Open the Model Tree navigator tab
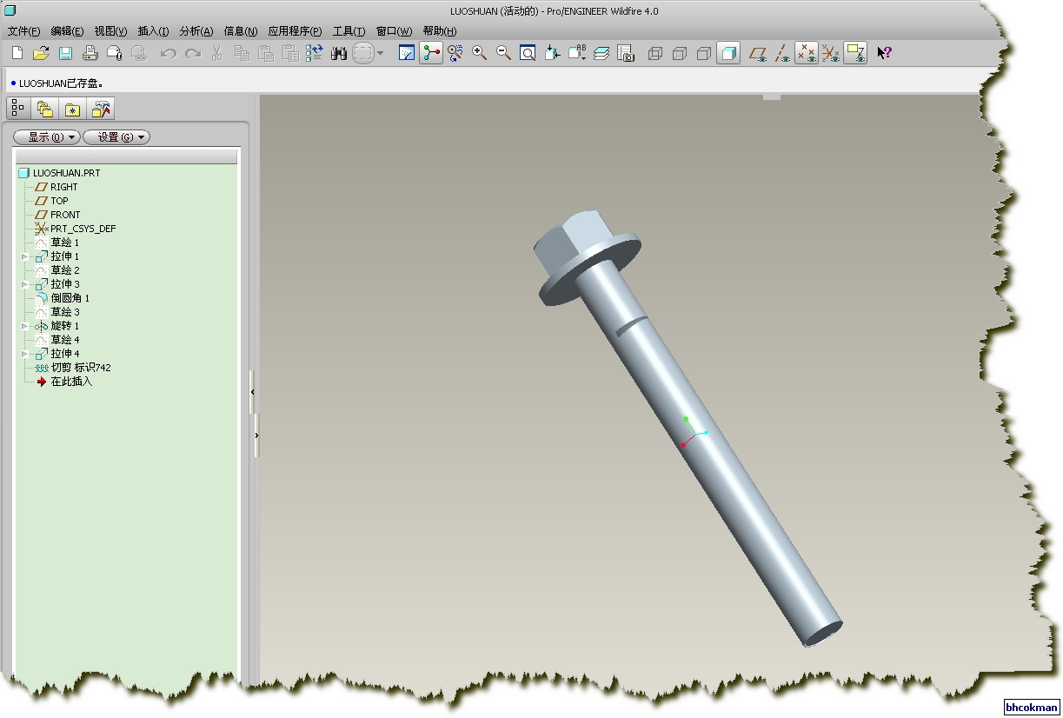 (18, 109)
